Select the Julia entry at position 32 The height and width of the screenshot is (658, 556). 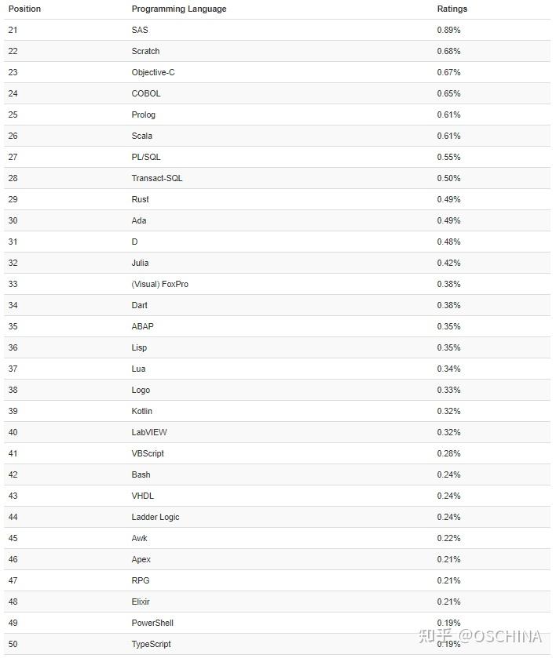point(140,263)
